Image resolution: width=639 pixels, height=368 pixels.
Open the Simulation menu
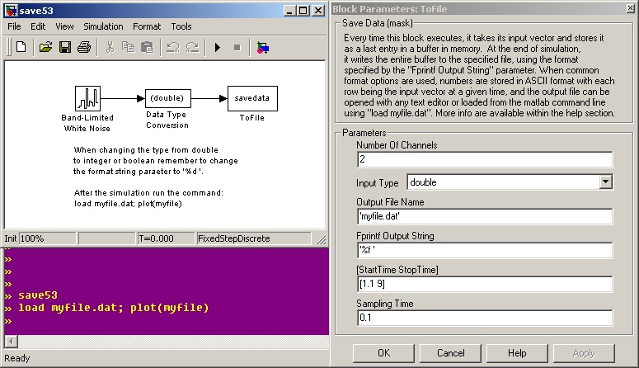click(103, 26)
